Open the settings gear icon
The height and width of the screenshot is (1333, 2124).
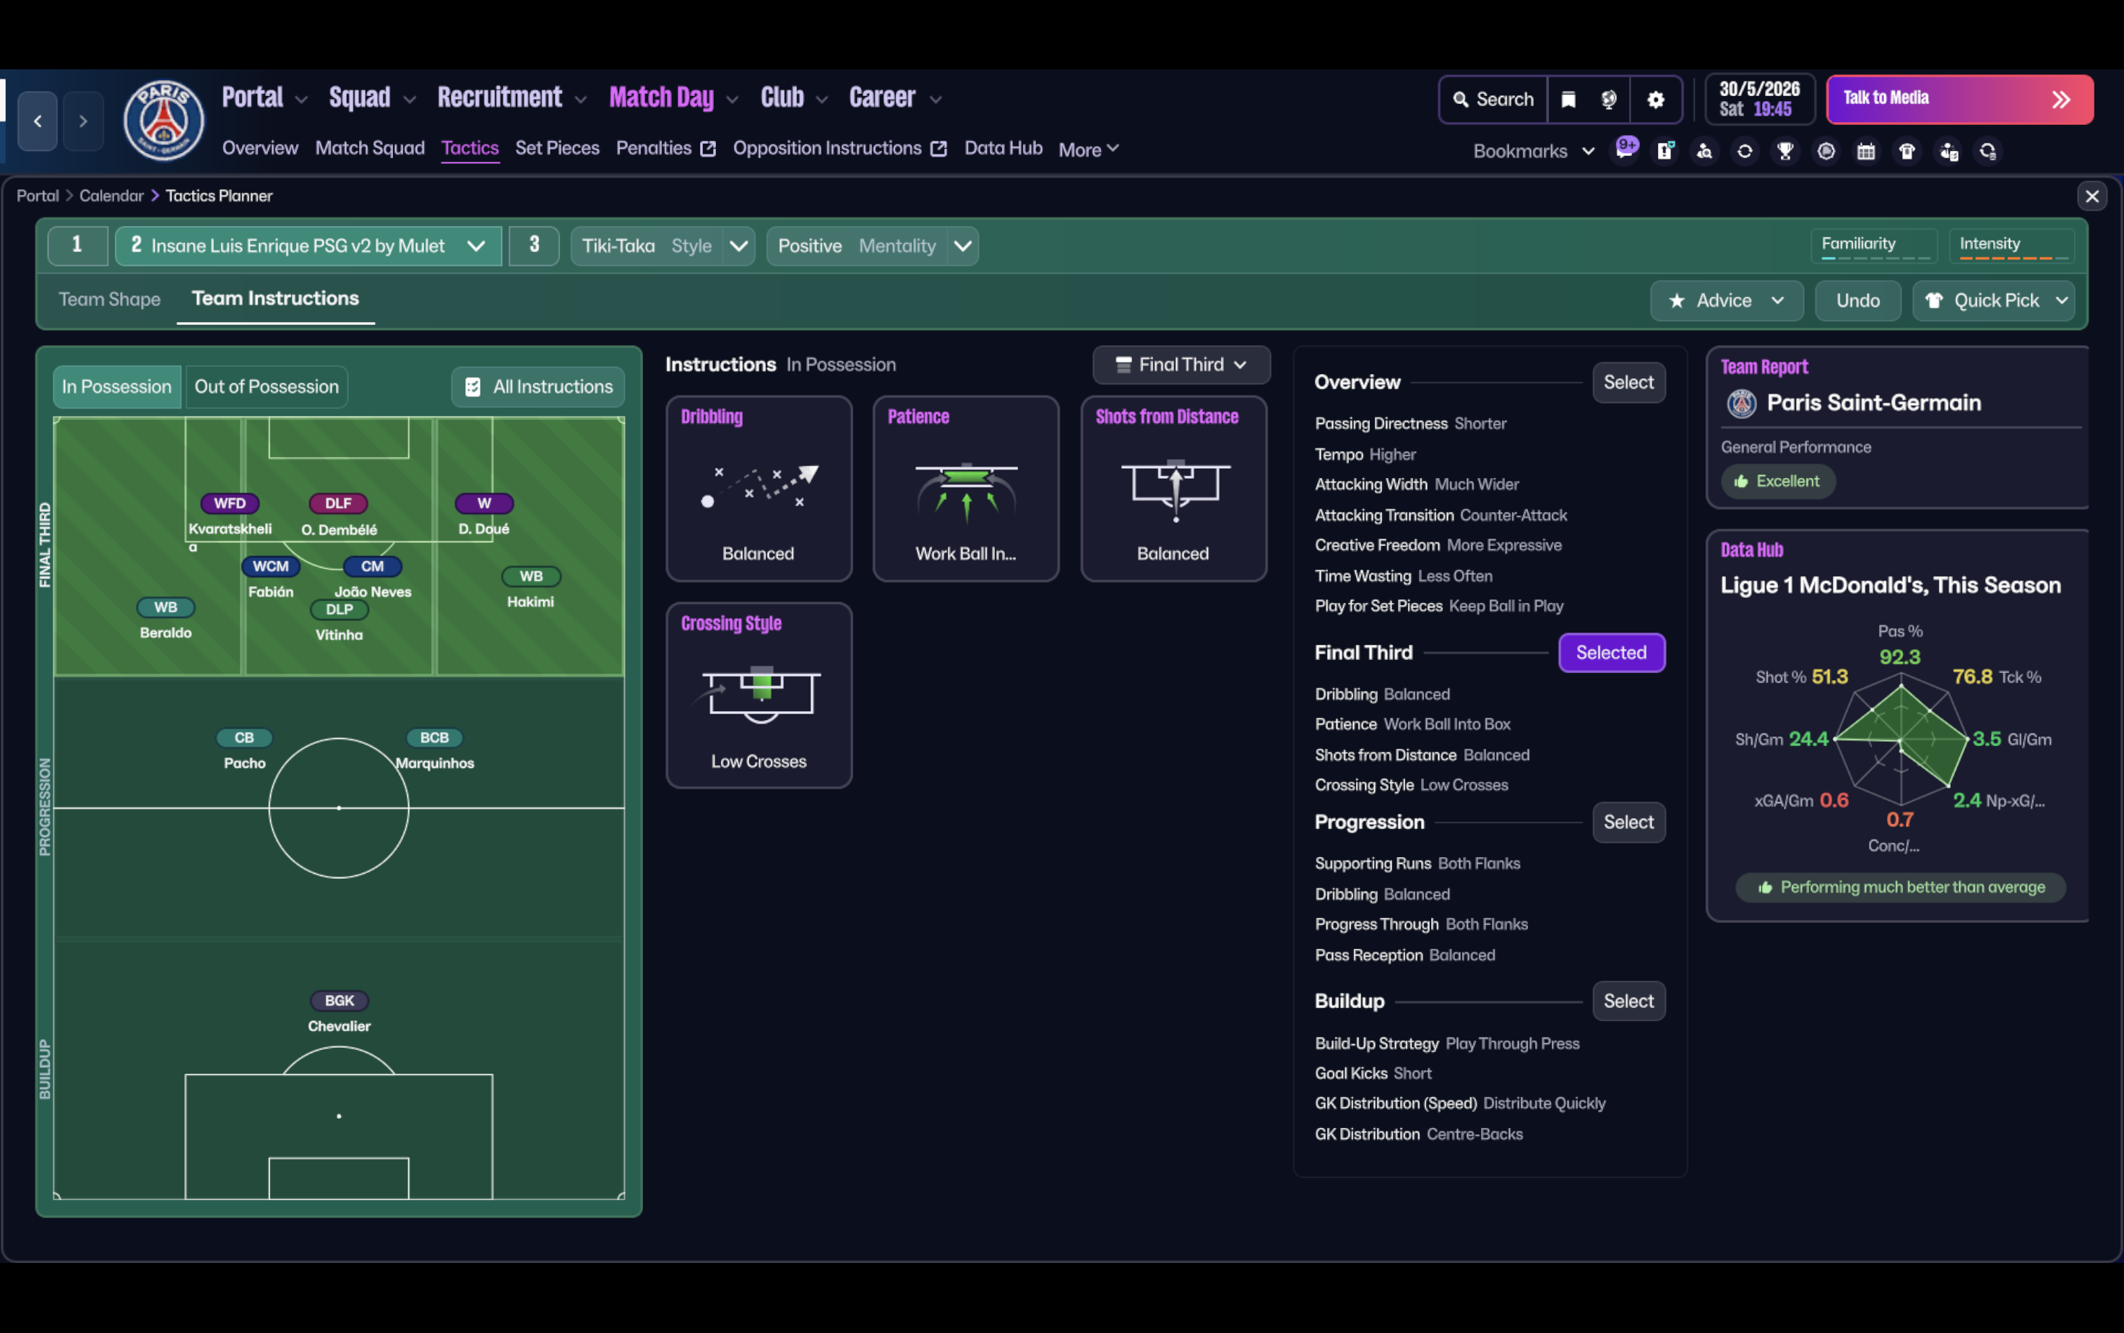coord(1656,100)
